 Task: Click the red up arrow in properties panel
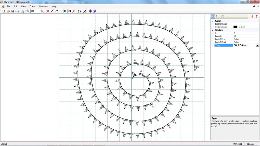coord(257,16)
